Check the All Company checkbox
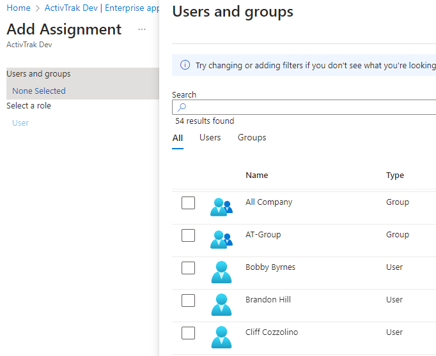Viewport: 436px width, 356px height. point(188,203)
